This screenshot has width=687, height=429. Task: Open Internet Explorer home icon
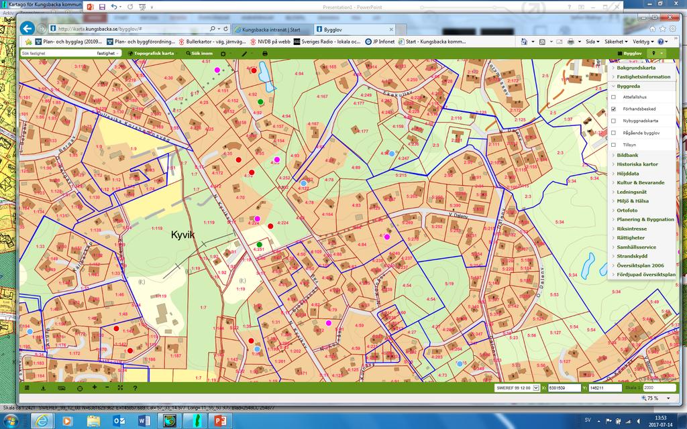tap(652, 29)
